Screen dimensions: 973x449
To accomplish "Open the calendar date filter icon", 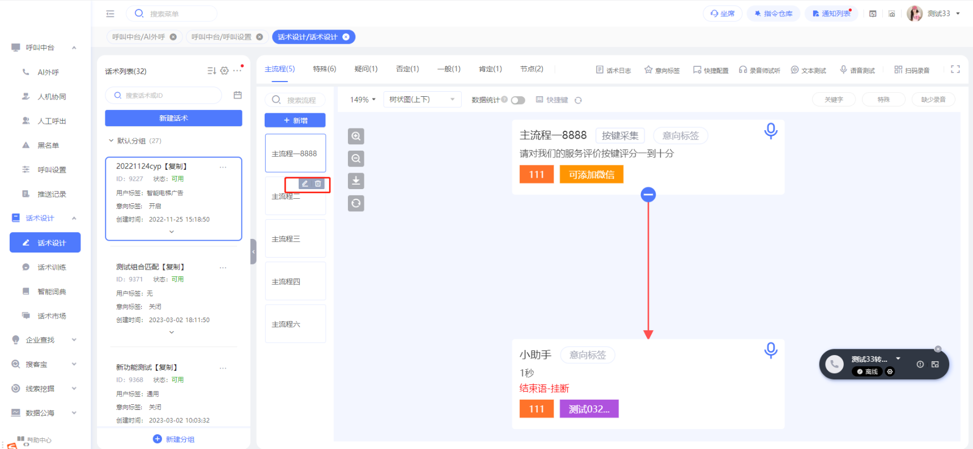I will pos(237,95).
